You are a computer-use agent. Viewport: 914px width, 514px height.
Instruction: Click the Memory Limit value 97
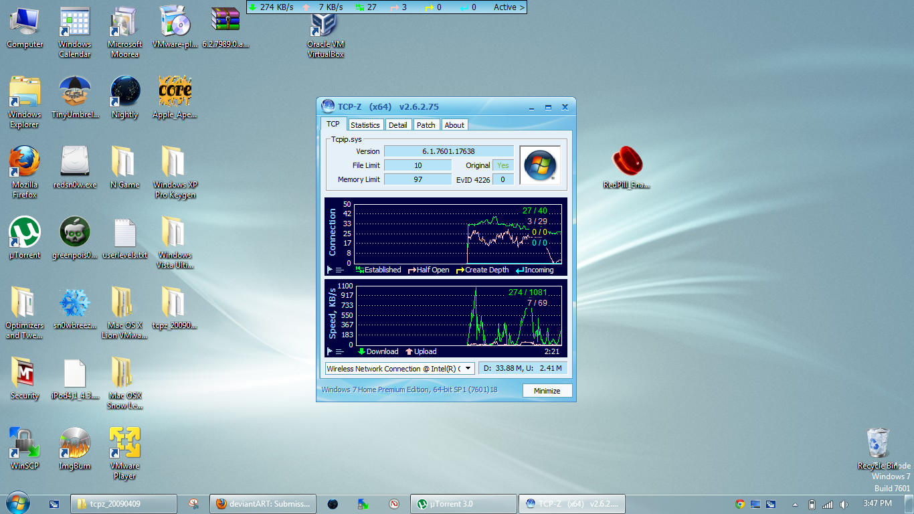[x=418, y=179]
